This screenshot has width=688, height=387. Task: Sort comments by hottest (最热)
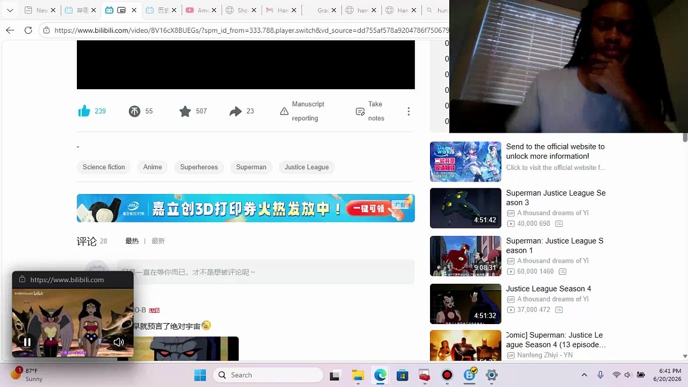[x=132, y=241]
